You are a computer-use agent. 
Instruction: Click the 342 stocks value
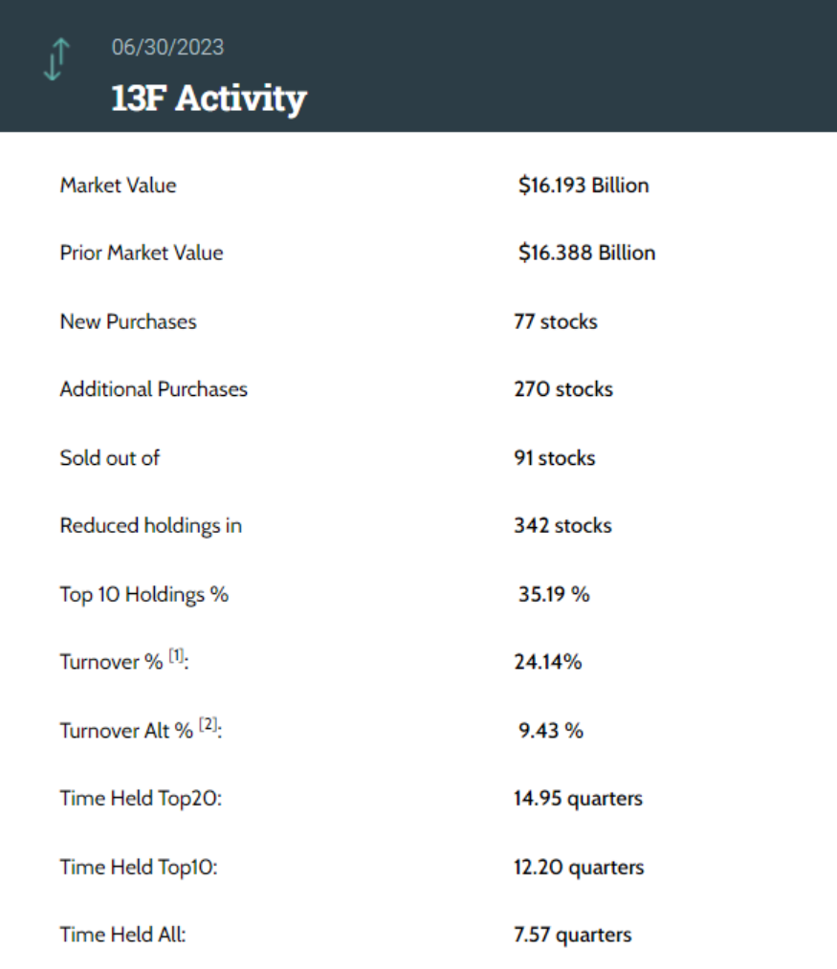point(562,526)
